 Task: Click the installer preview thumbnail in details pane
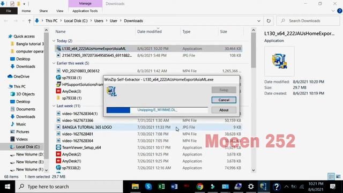click(x=279, y=61)
